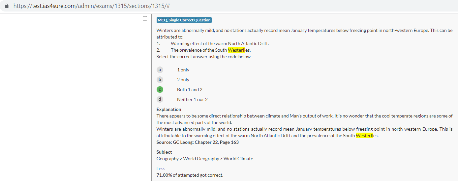The image size is (458, 181).
Task: Click highlighted "Westerli" in the explanation paragraph
Action: (364, 136)
